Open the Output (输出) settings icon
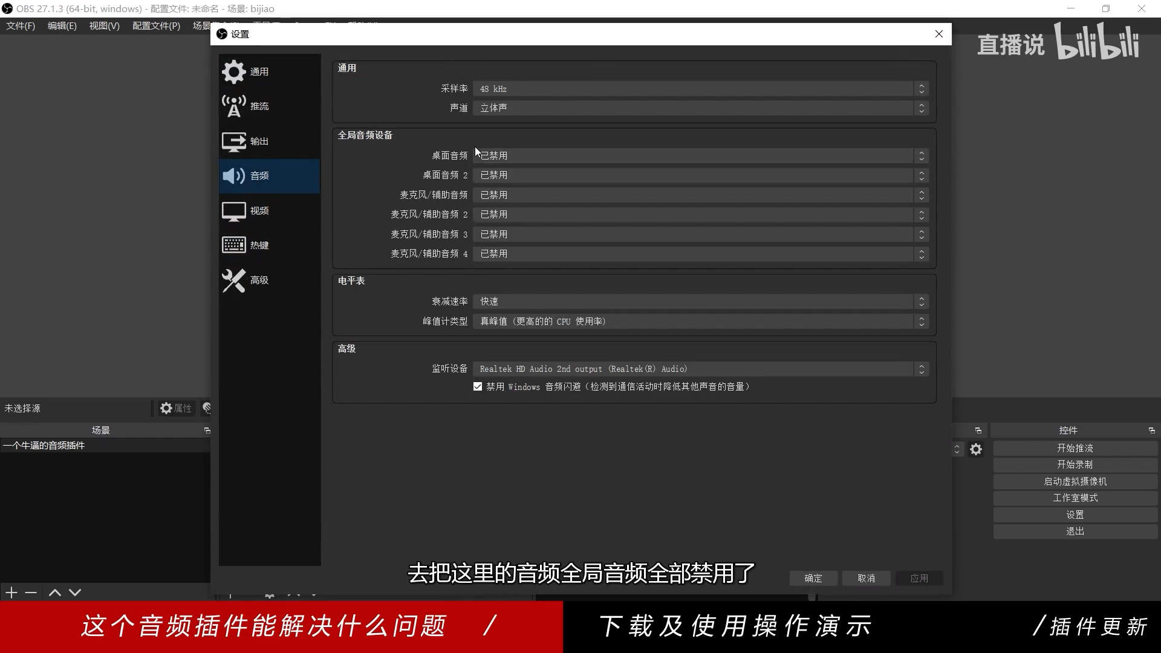1161x653 pixels. pos(234,141)
